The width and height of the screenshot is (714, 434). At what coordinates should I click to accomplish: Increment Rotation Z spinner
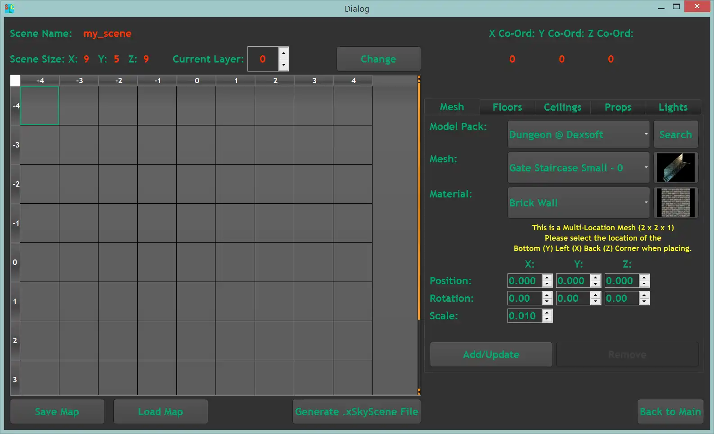644,295
